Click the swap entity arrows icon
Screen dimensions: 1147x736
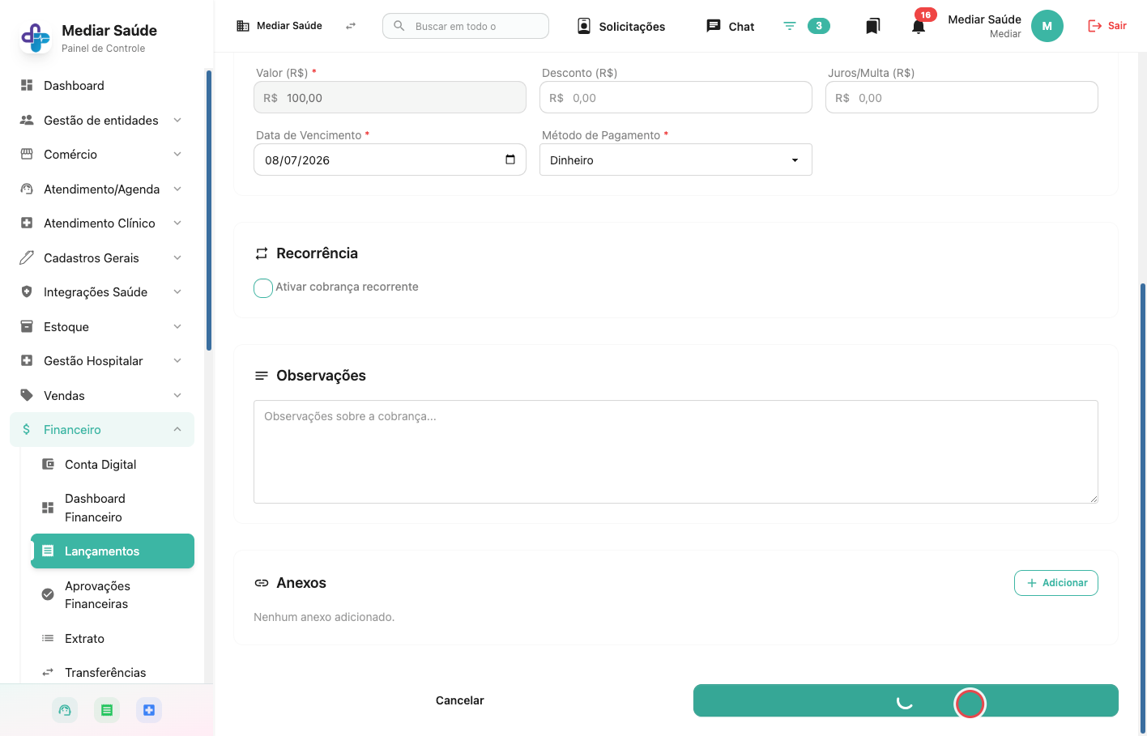click(351, 26)
